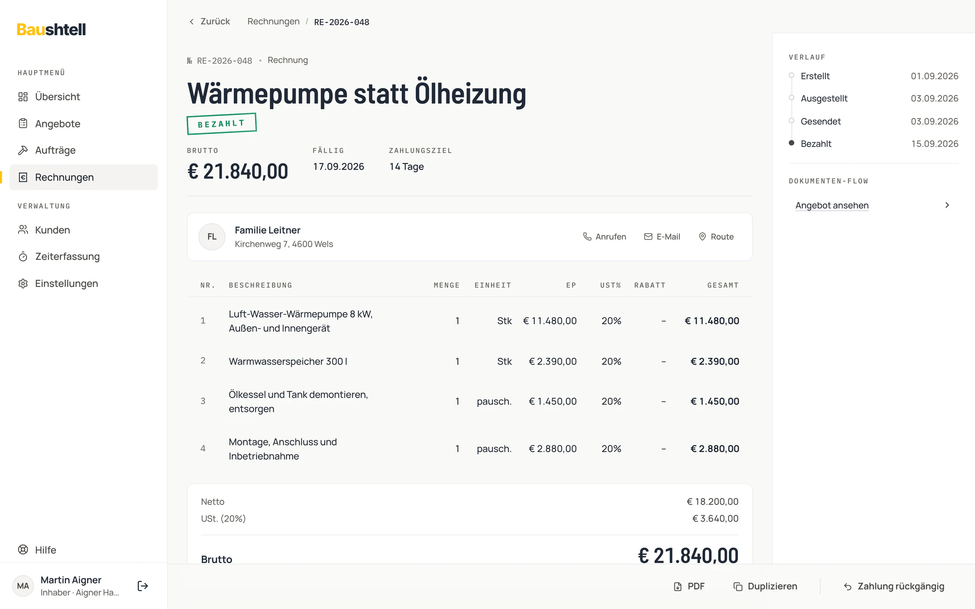Click the BEZAHLT status stamp
Screen dimensions: 975x609
[222, 124]
